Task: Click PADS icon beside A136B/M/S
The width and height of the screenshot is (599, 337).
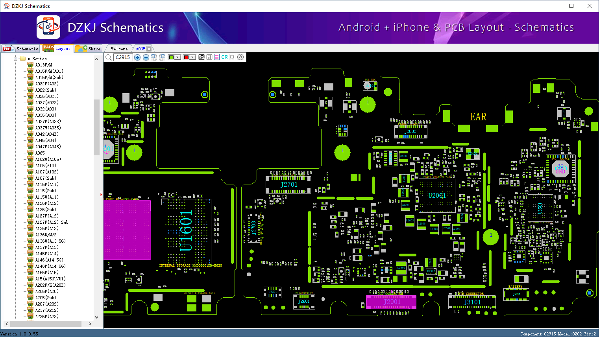Action: point(30,235)
